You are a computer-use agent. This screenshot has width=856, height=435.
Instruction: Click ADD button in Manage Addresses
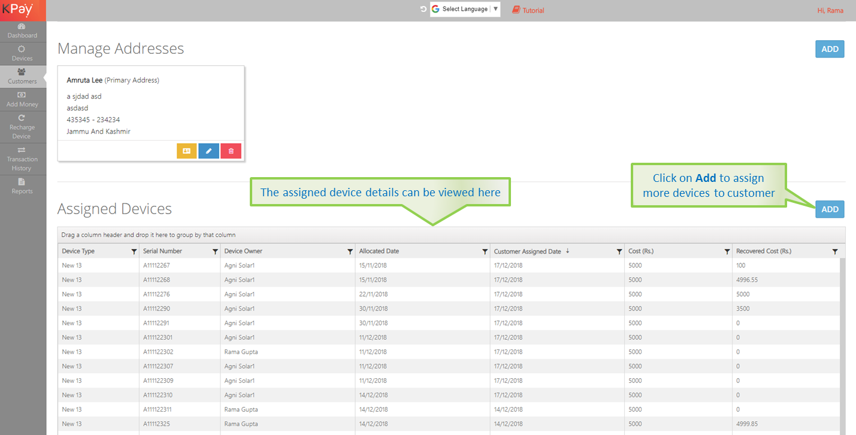829,49
